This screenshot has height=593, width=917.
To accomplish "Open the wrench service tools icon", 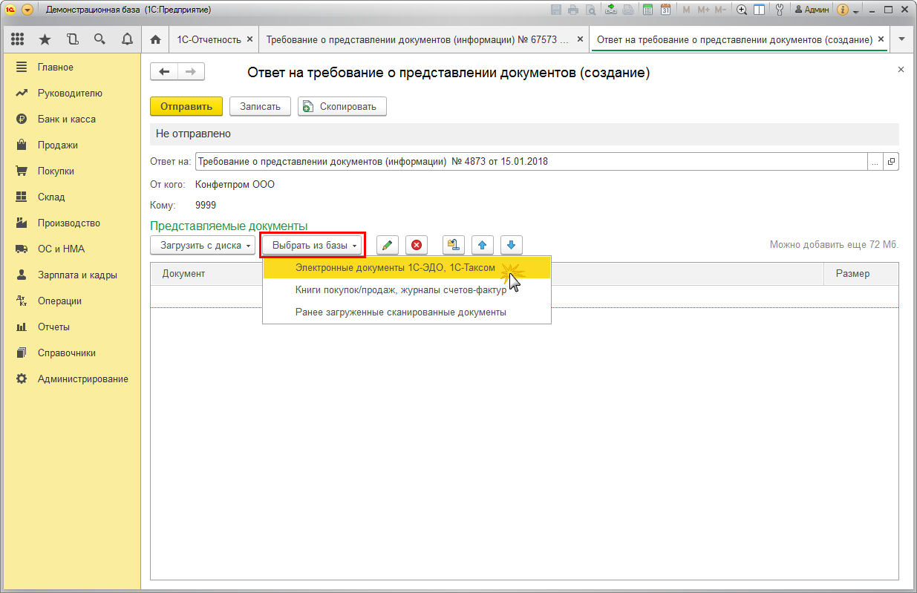I will point(780,10).
